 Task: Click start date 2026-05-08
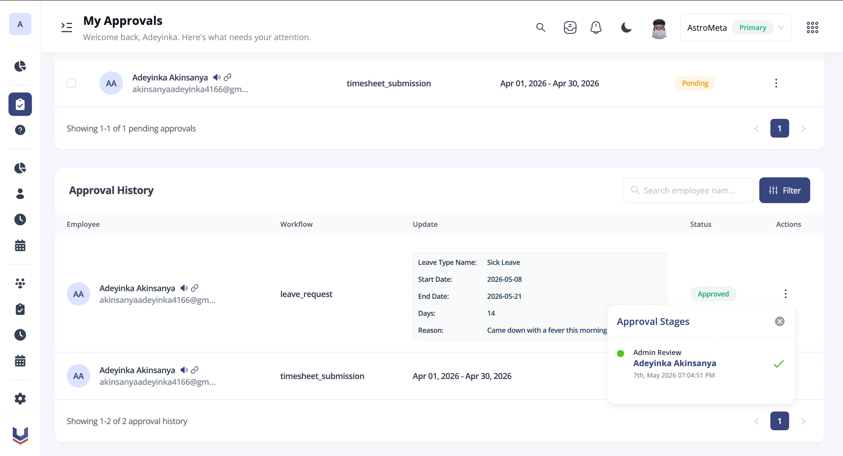click(x=504, y=279)
